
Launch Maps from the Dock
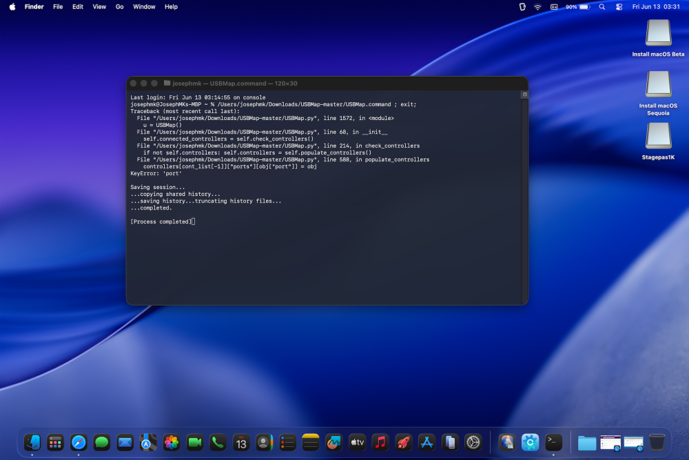[148, 442]
